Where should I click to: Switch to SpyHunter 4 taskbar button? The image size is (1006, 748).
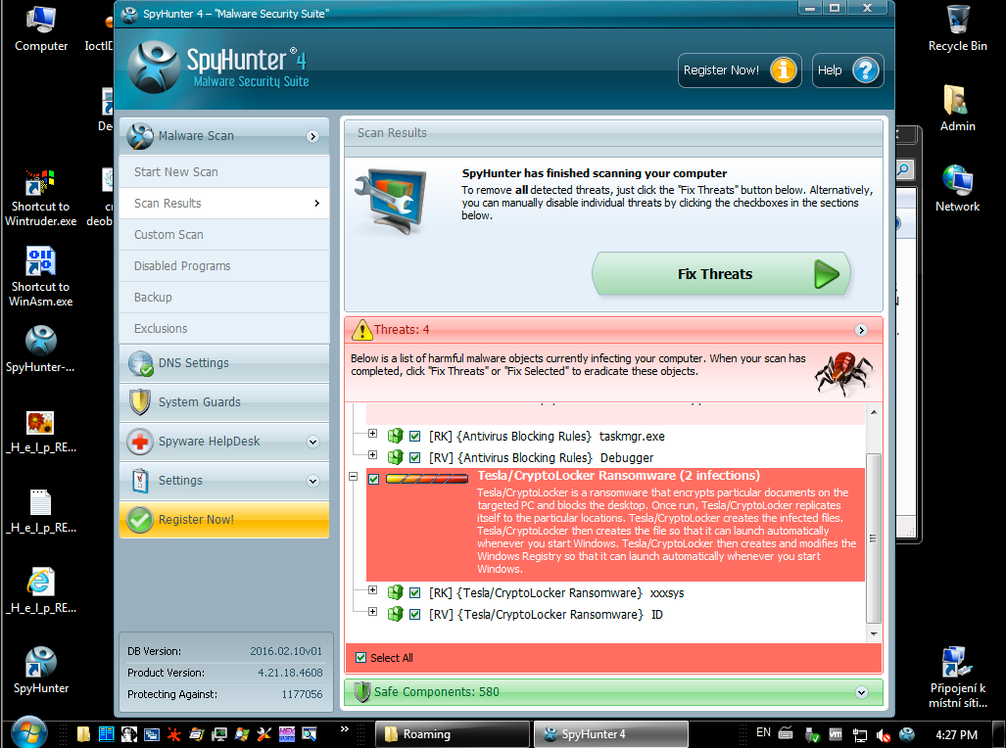[x=611, y=734]
